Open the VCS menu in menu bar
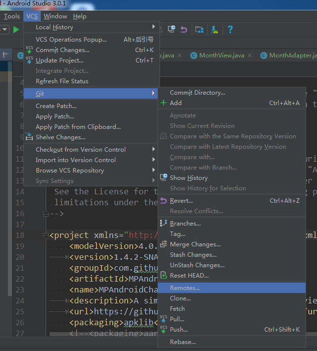The height and width of the screenshot is (351, 317). point(32,16)
